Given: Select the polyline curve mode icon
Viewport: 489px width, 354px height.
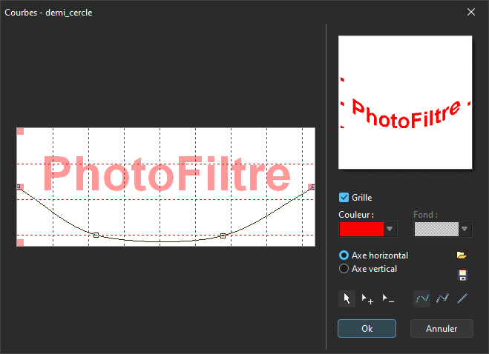Looking at the screenshot, I should (x=442, y=298).
